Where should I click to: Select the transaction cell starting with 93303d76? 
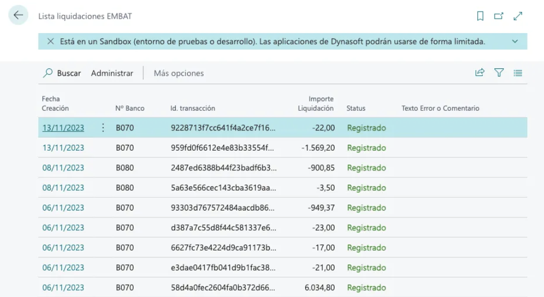[223, 207]
